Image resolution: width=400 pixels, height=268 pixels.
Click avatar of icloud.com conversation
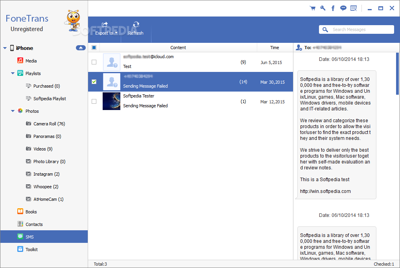(111, 62)
